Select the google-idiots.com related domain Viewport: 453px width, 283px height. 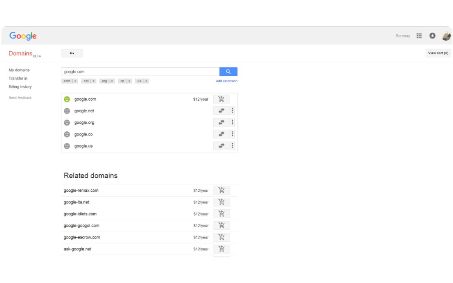pos(80,214)
